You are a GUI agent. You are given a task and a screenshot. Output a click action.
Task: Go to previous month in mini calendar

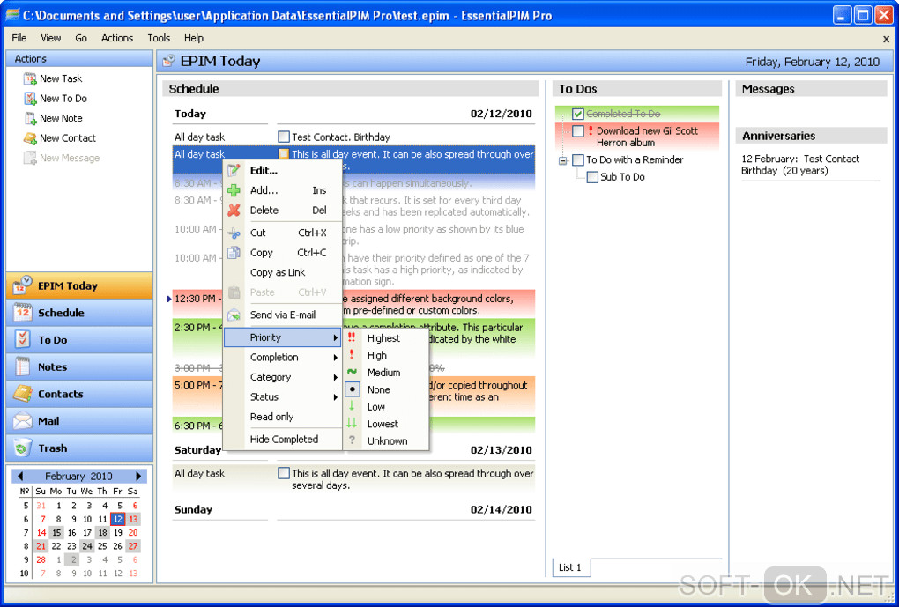20,477
